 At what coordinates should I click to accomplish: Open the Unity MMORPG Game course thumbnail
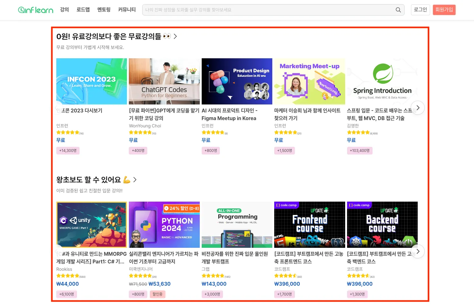click(92, 225)
